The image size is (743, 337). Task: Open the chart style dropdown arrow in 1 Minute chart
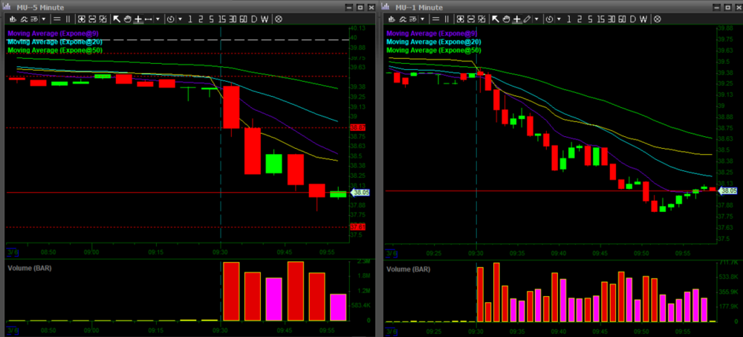tap(422, 19)
